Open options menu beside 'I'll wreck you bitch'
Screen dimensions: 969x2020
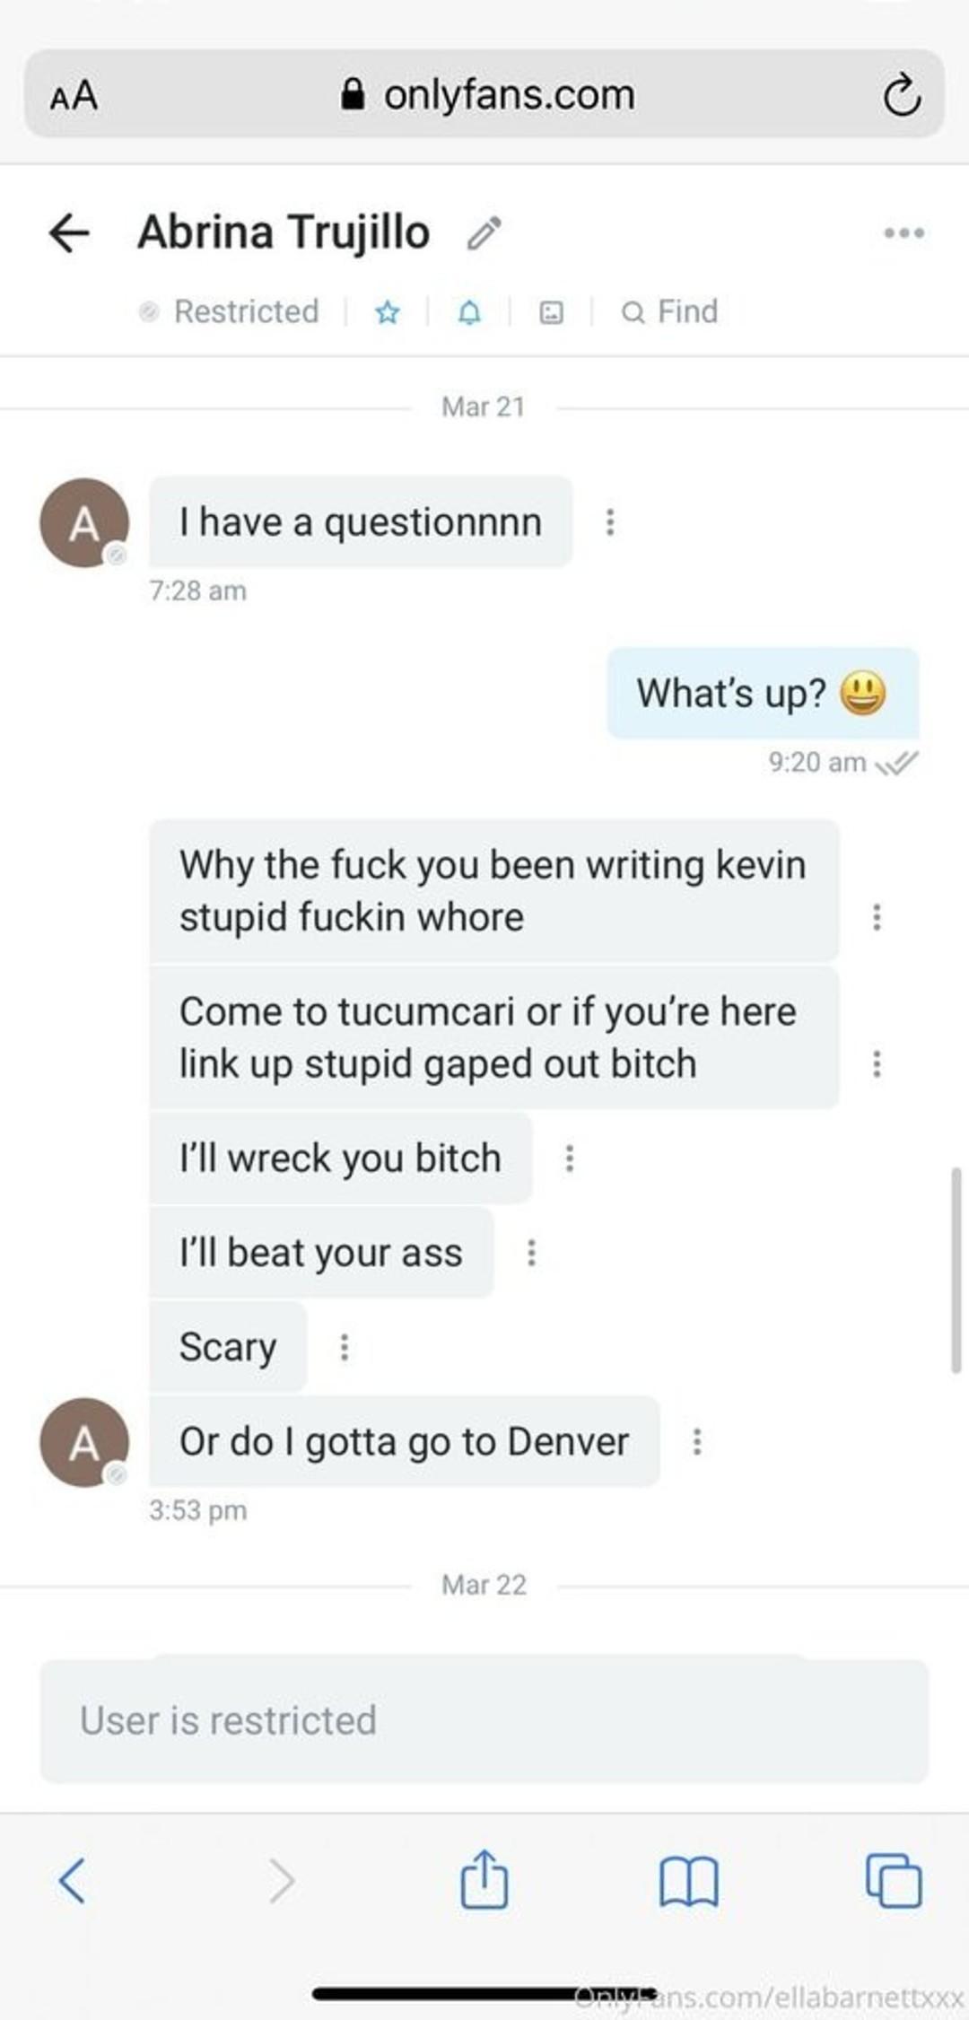(x=569, y=1158)
